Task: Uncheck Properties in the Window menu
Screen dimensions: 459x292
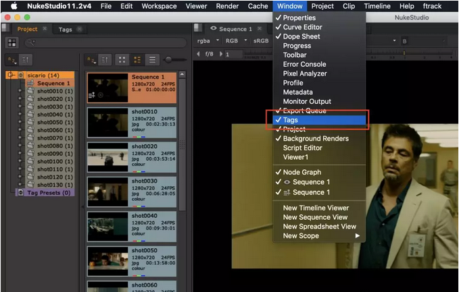Action: [319, 18]
